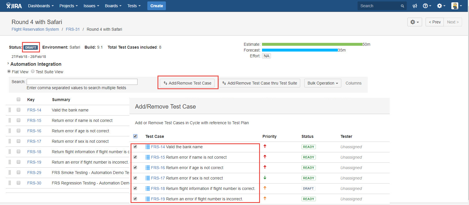The image size is (469, 205).
Task: Open the Dashboards menu
Action: click(41, 6)
